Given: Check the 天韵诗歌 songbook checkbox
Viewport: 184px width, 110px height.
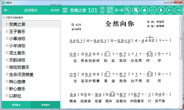Looking at the screenshot, I should pos(7,60).
